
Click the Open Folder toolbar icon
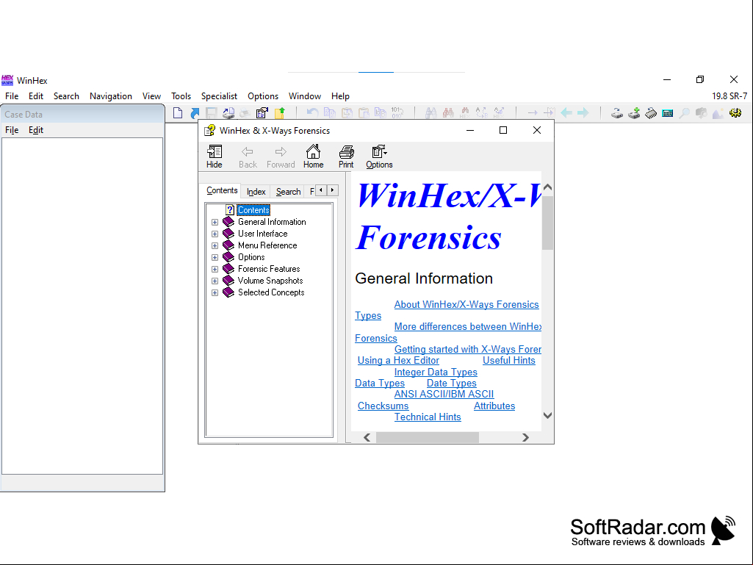coord(279,113)
